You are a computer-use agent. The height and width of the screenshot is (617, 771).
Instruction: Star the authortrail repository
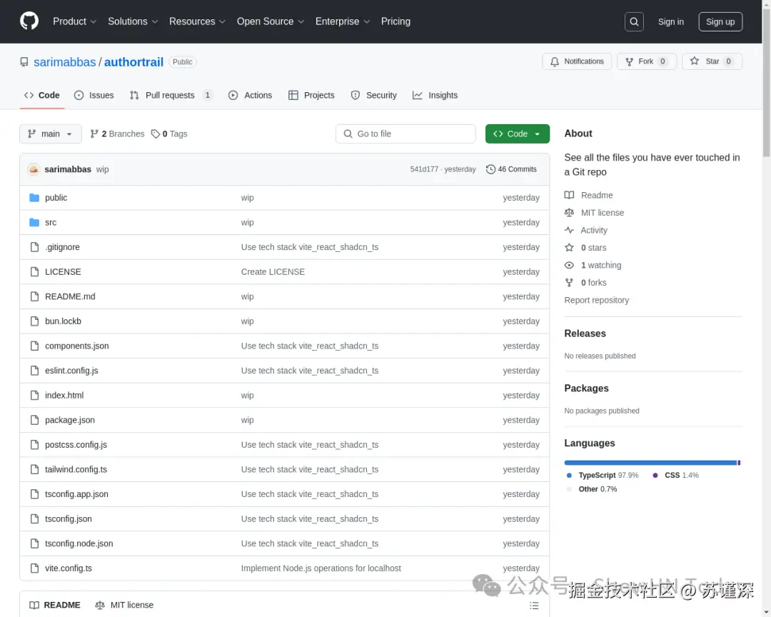point(712,61)
